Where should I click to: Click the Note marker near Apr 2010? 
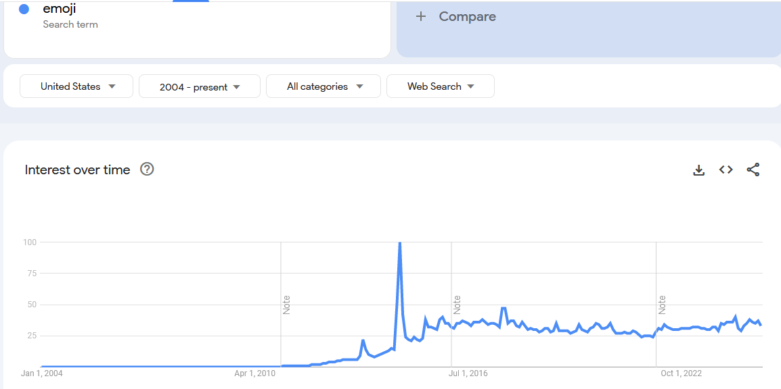[286, 305]
